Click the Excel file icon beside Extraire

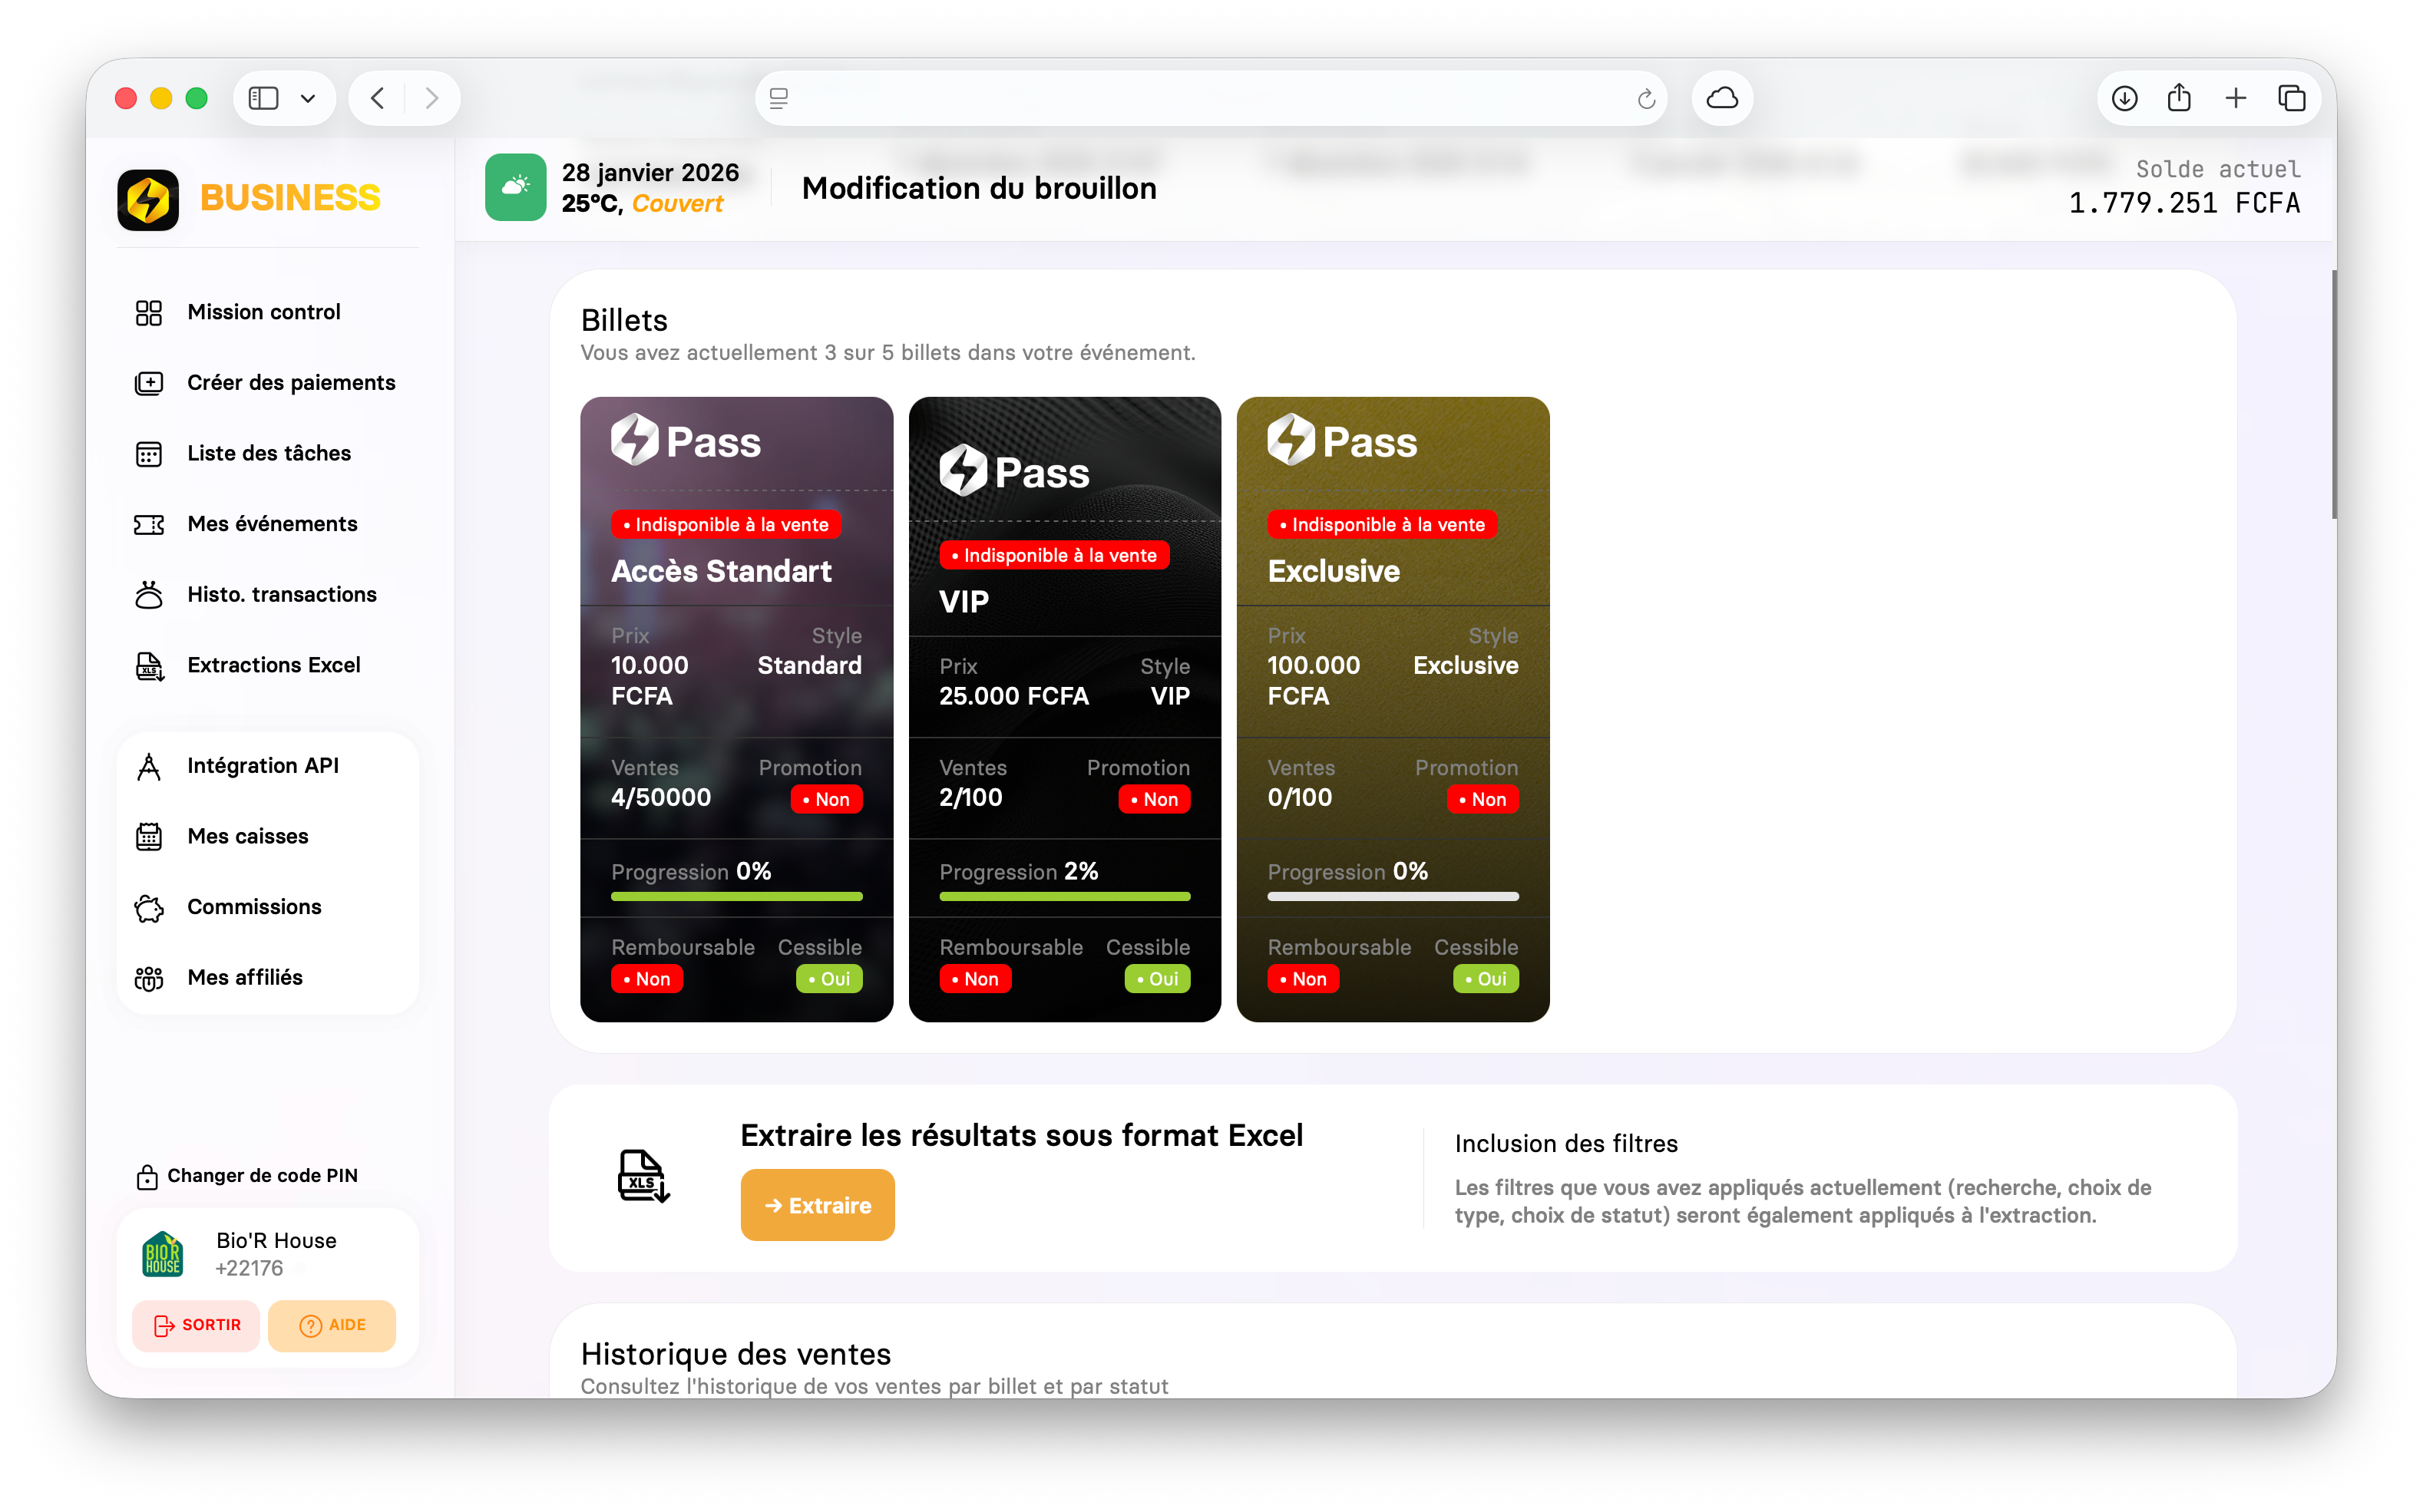click(643, 1176)
